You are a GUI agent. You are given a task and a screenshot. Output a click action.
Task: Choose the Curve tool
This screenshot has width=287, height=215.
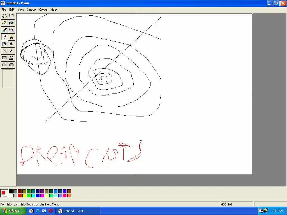point(11,51)
